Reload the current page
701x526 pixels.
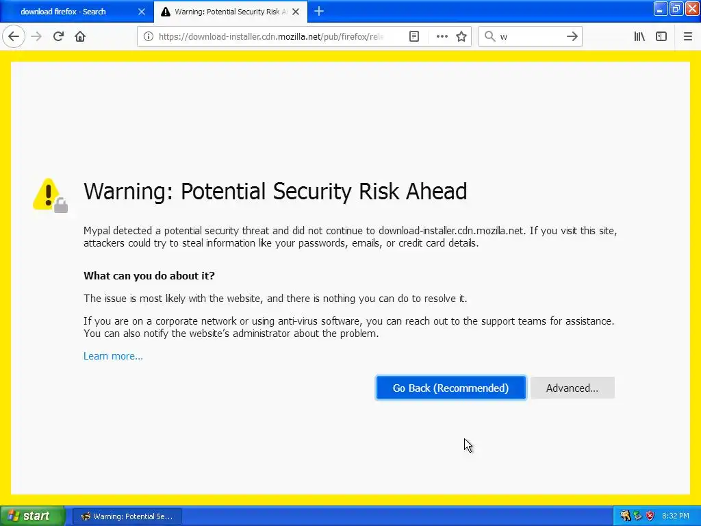coord(58,36)
